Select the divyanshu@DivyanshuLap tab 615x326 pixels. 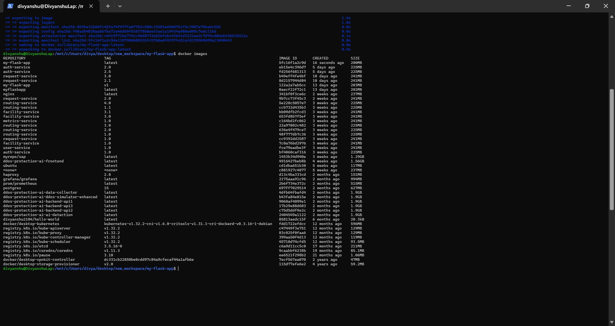(x=48, y=6)
